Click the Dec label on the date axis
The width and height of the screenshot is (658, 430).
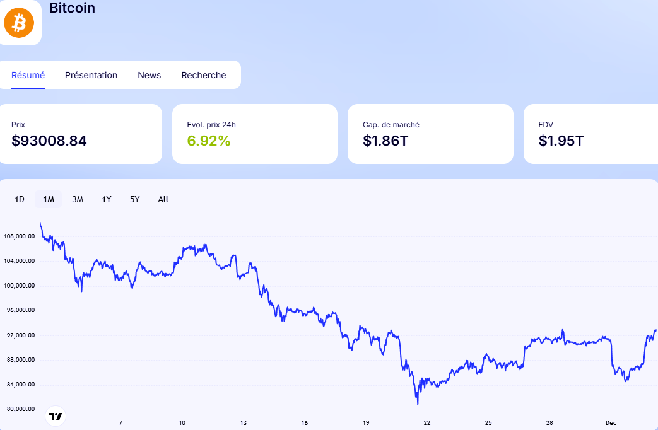click(x=611, y=423)
